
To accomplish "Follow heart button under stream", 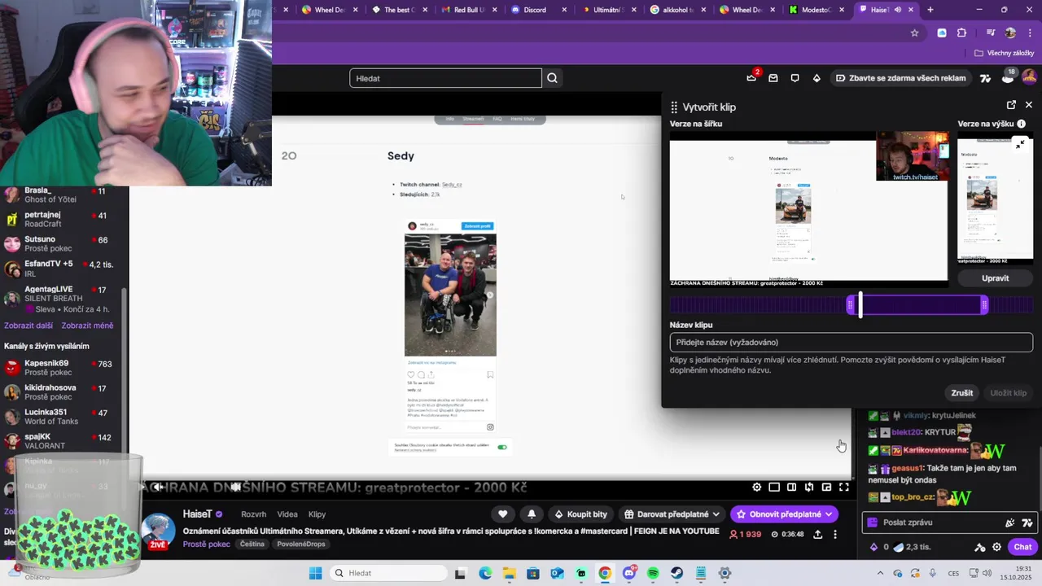I will pos(503,514).
